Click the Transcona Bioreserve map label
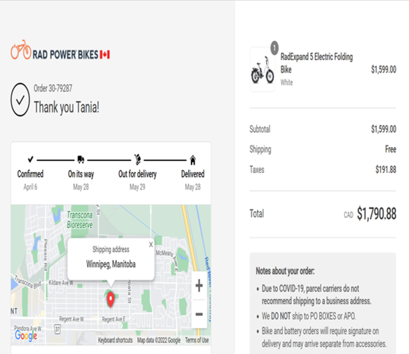 (80, 220)
